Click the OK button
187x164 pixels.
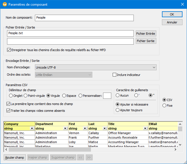[172, 14]
